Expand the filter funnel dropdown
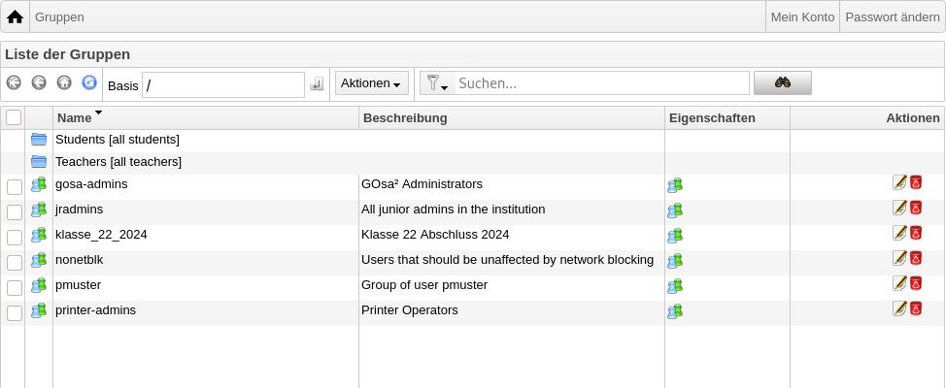Screen dimensions: 946x388 (x=437, y=83)
